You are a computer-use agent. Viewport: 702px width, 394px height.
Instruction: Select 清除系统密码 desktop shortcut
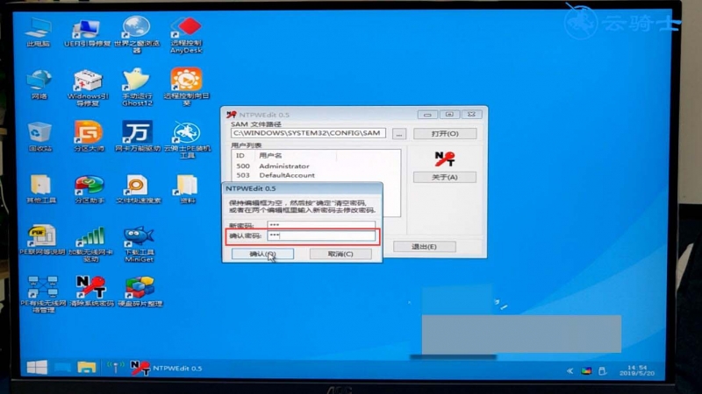(92, 292)
